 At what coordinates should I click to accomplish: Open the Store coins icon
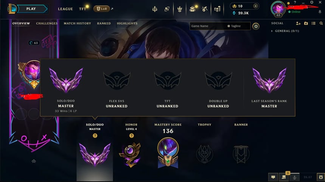[217, 9]
